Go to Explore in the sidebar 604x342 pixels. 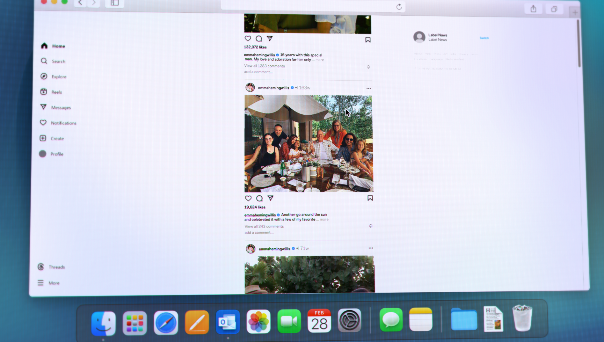(59, 77)
